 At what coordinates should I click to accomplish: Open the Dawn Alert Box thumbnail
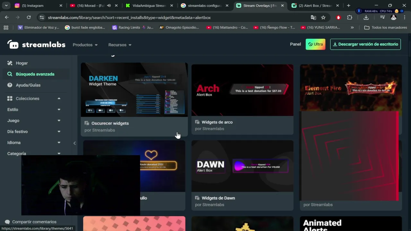(x=242, y=166)
